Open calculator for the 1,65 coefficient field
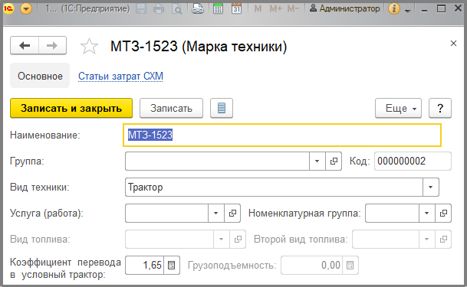This screenshot has width=467, height=287. pyautogui.click(x=172, y=265)
